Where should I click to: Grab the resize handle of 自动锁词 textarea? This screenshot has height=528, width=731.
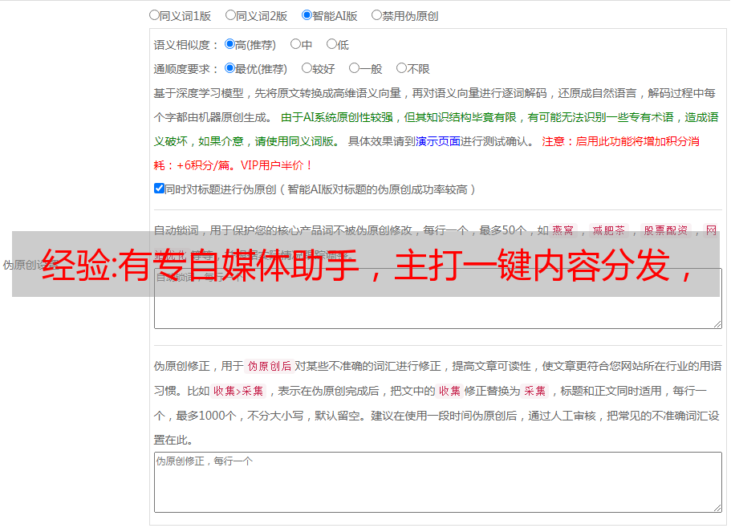tap(717, 324)
